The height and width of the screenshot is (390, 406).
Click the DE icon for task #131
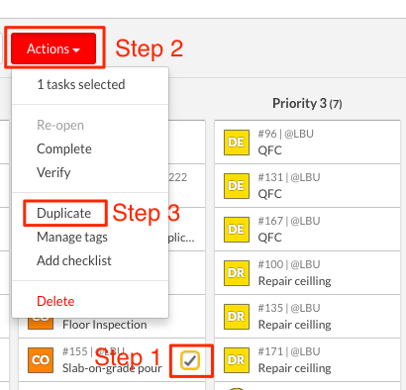[x=237, y=186]
